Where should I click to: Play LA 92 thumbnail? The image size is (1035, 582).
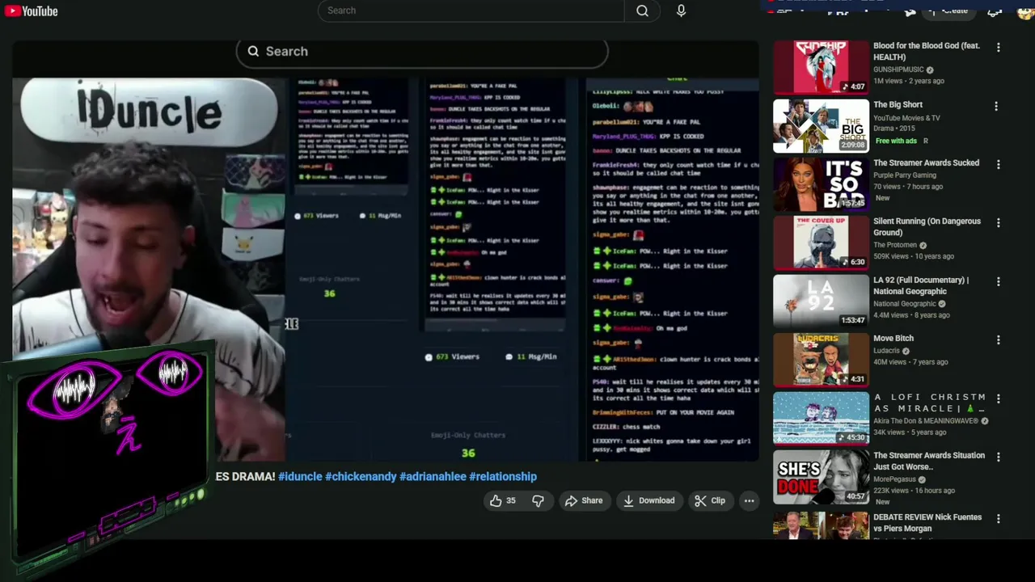pyautogui.click(x=821, y=301)
